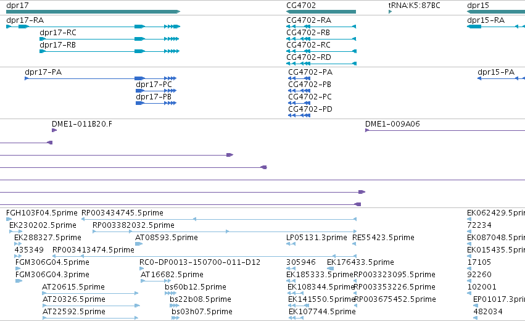Click the DME1-009A06 feature
This screenshot has height=321, width=525.
[x=445, y=130]
